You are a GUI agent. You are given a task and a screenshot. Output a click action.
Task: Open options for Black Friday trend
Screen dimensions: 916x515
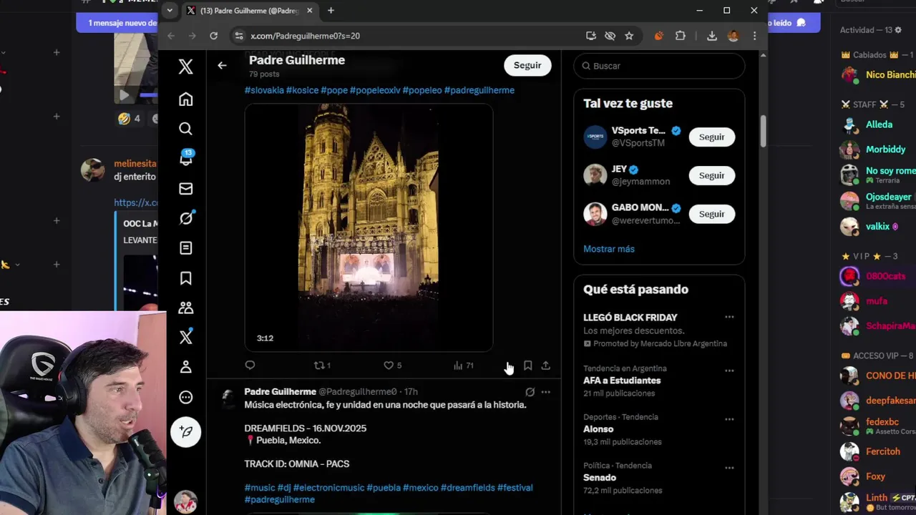click(x=729, y=317)
